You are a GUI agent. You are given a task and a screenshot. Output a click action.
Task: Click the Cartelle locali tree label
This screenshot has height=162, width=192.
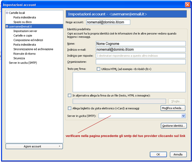17,13
